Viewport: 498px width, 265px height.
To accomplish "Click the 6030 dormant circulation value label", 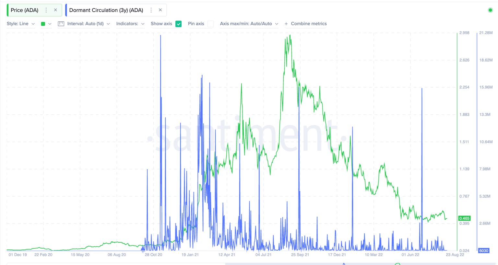I will [483, 251].
